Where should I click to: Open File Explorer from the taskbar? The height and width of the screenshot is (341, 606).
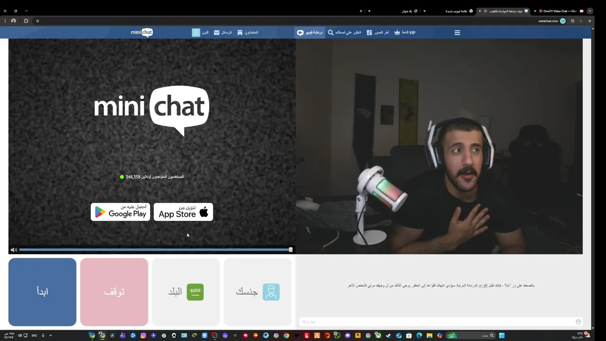(429, 335)
